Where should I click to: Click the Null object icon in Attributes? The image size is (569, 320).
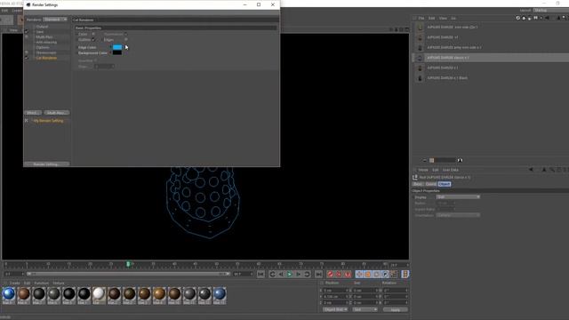tap(415, 178)
